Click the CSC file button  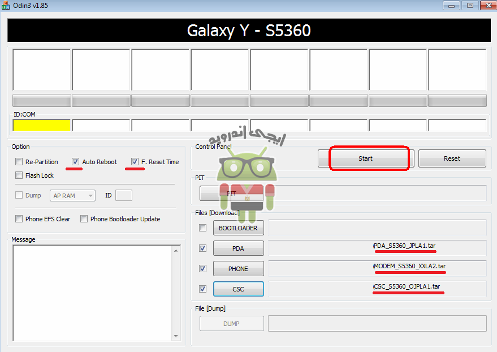[x=239, y=289]
